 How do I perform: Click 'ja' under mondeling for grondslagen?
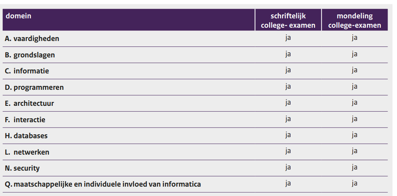[354, 54]
